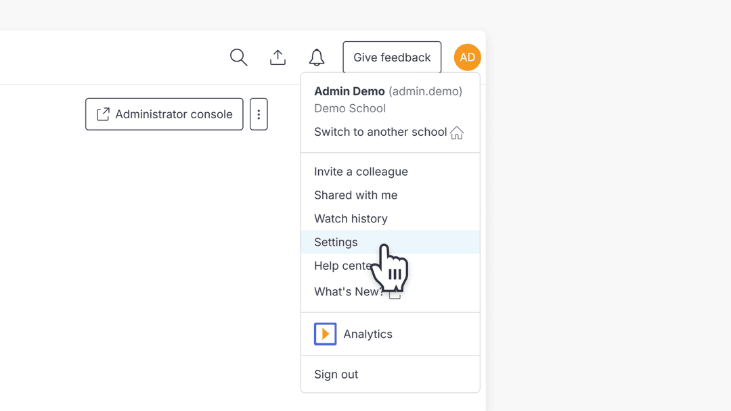Image resolution: width=731 pixels, height=411 pixels.
Task: Click the Demo School label
Action: (x=350, y=108)
